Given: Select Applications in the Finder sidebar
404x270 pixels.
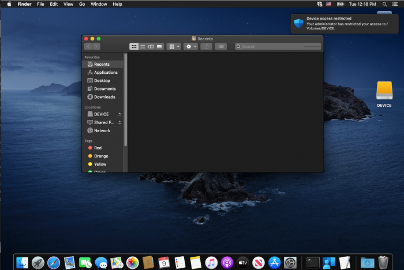Looking at the screenshot, I should [x=106, y=73].
